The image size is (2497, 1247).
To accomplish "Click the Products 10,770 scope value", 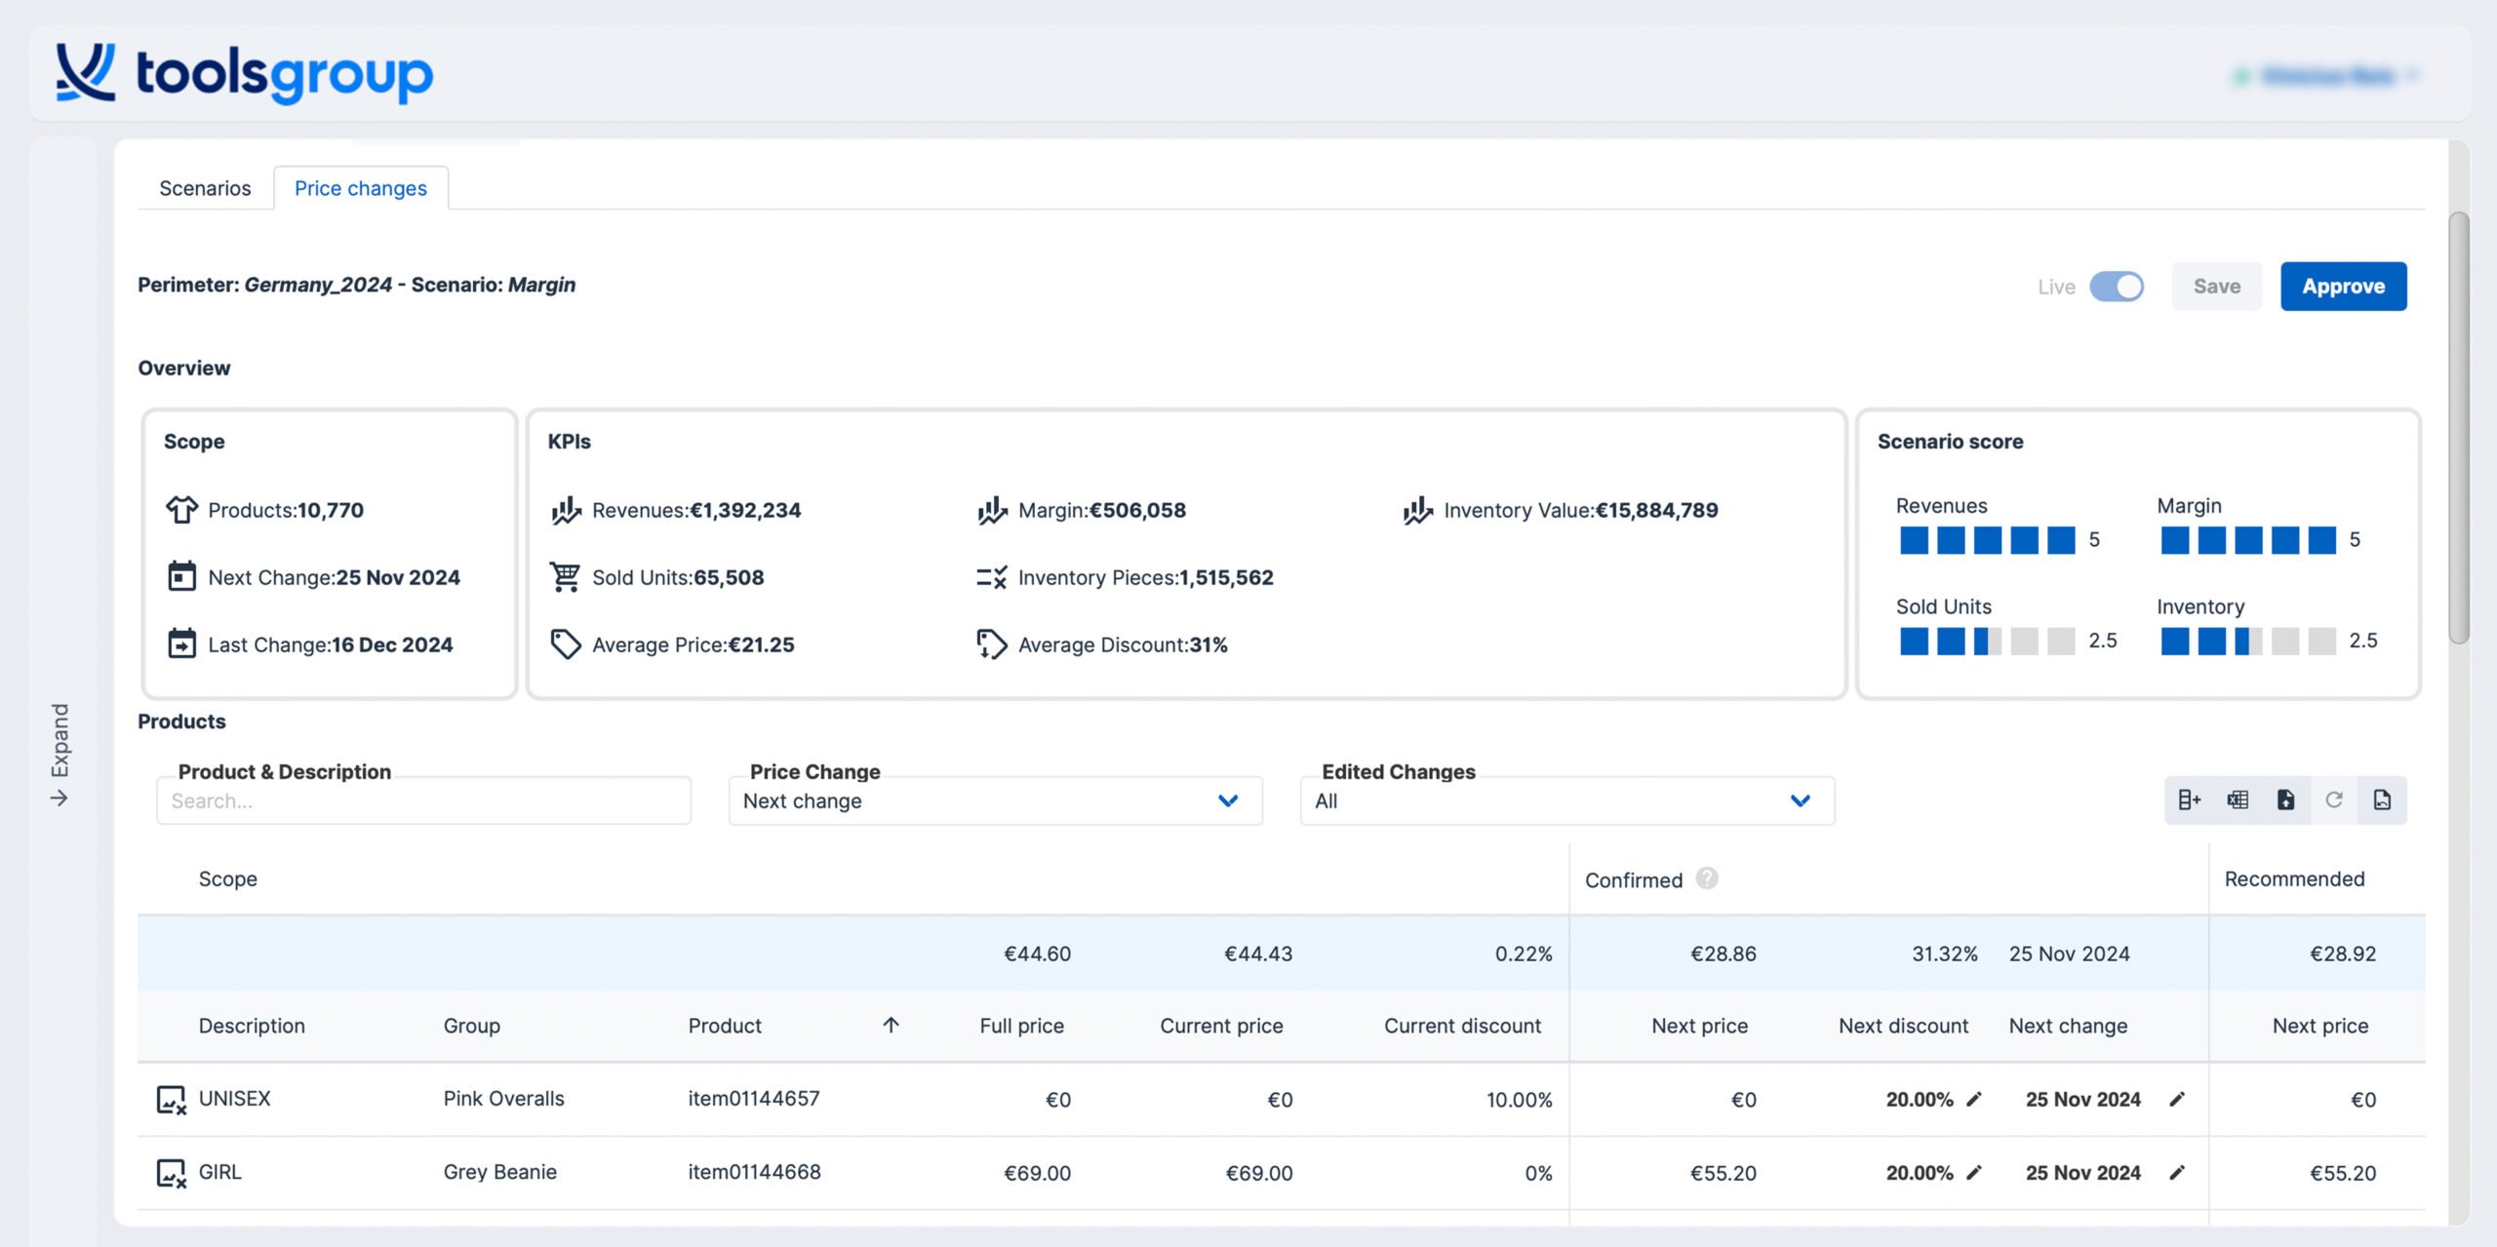I will tap(331, 510).
